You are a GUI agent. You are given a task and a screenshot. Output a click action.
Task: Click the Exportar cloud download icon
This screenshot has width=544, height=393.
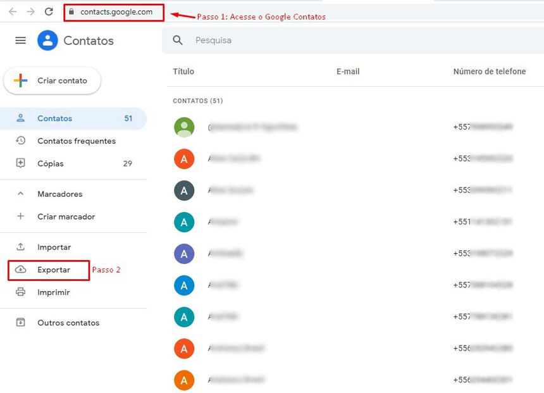(x=21, y=270)
